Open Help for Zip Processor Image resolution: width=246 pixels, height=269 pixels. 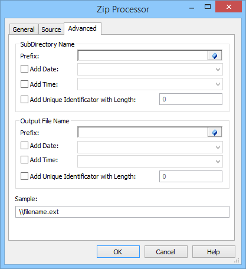[214, 252]
